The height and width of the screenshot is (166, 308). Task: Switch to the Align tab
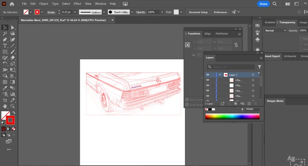(x=207, y=34)
